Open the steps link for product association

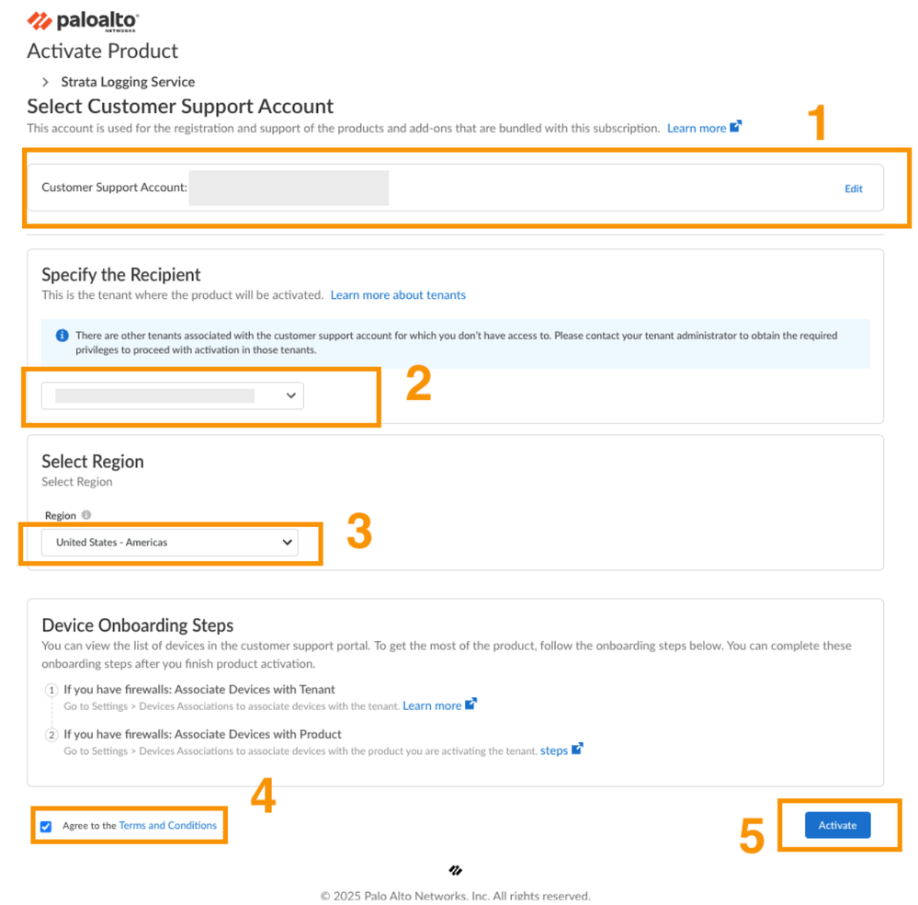[553, 750]
